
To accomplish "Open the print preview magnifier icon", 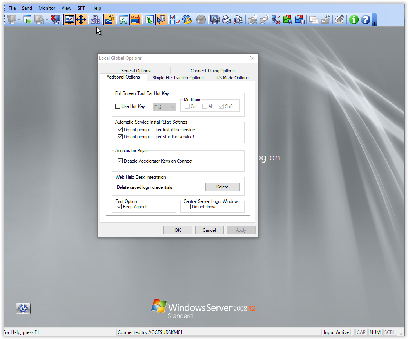I will tap(239, 20).
